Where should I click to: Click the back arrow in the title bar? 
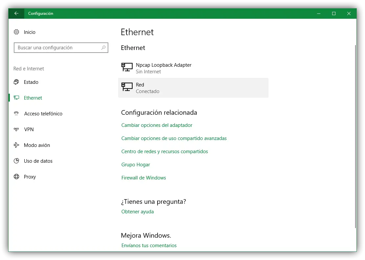pyautogui.click(x=16, y=13)
